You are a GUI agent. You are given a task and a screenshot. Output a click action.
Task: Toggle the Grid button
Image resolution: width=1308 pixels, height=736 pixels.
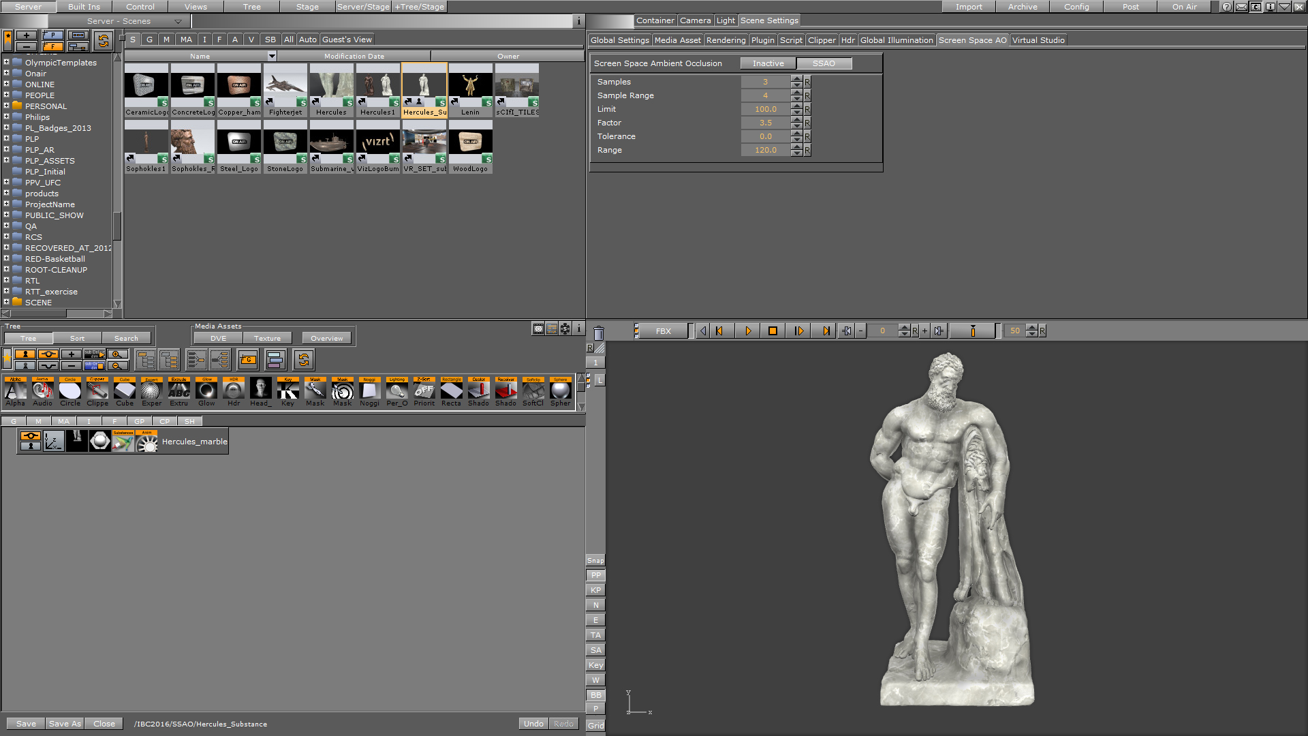click(x=595, y=726)
